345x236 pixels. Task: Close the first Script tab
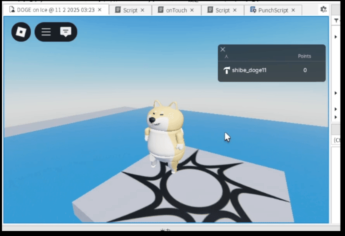click(142, 10)
